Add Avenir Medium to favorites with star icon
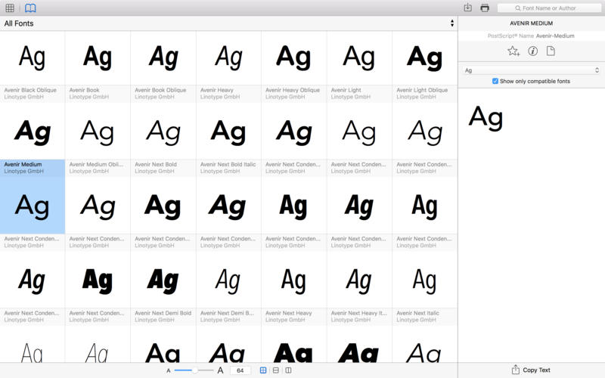The image size is (605, 378). pyautogui.click(x=513, y=51)
